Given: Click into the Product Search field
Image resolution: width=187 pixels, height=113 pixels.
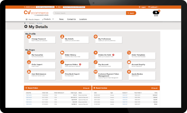Looking at the screenshot, I should (89, 13).
